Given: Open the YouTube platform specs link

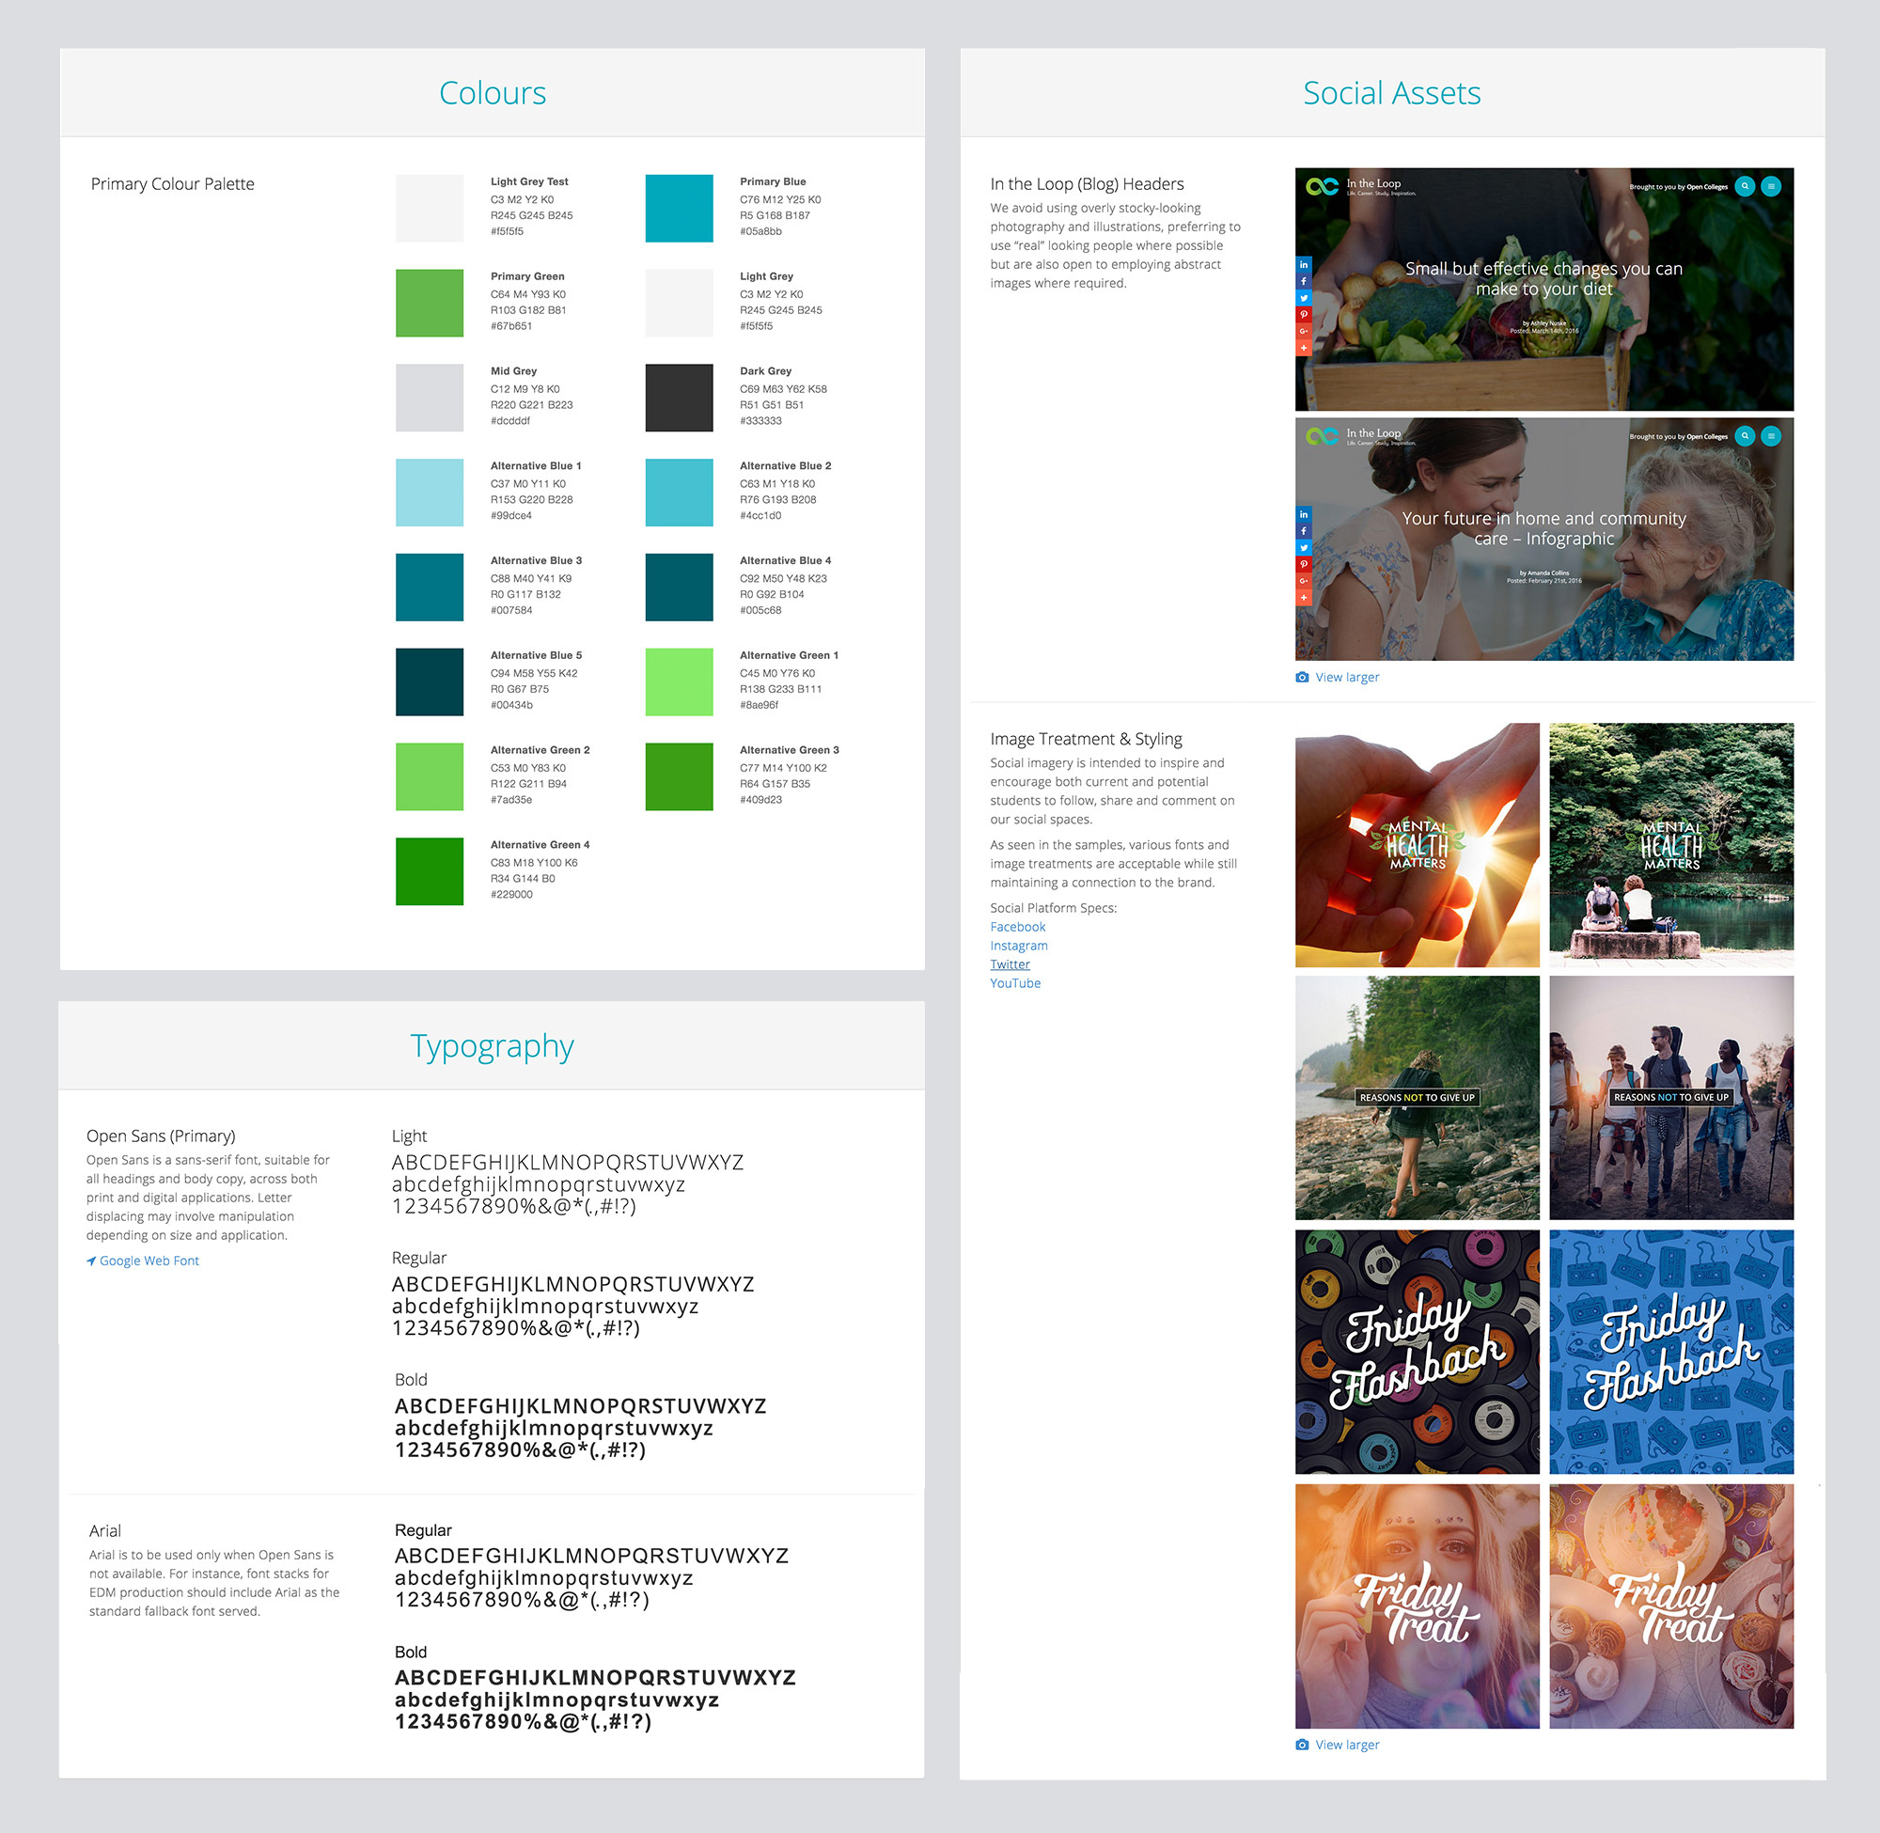Looking at the screenshot, I should point(1014,983).
